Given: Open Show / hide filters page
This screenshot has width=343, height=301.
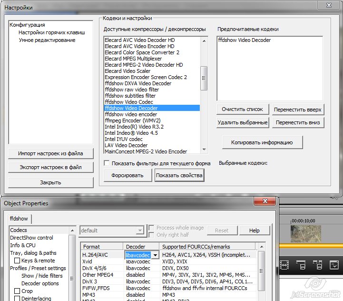Looking at the screenshot, I should (42, 276).
